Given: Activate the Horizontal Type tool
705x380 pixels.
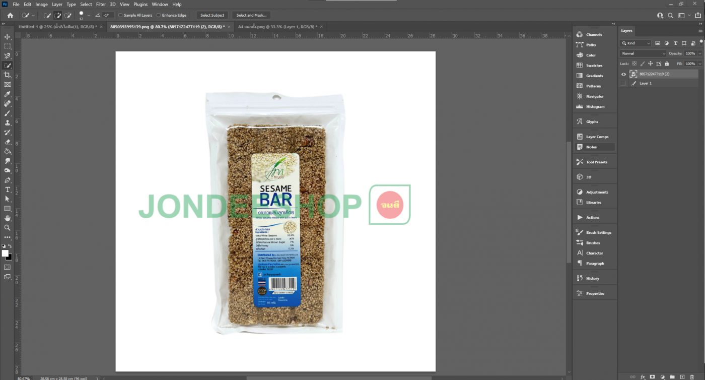Looking at the screenshot, I should point(8,189).
